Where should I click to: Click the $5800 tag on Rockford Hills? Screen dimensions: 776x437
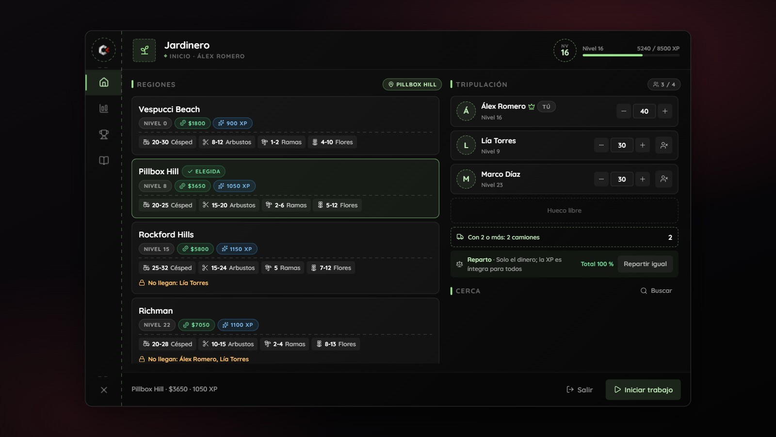[x=195, y=249]
